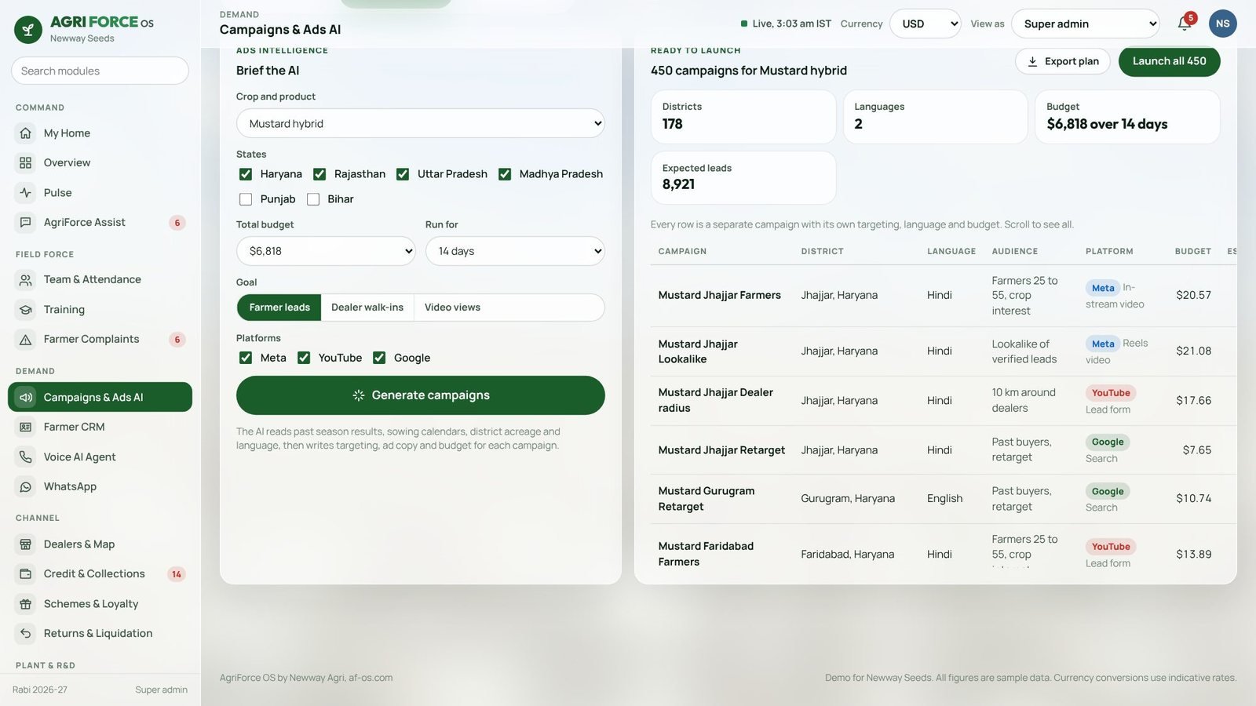Open My Home in the sidebar
This screenshot has width=1256, height=706.
(100, 133)
